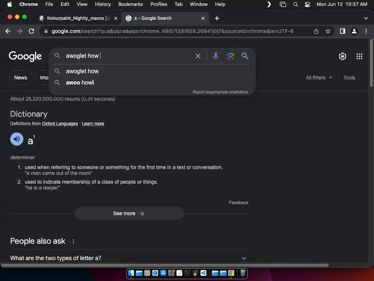Switch to Kolourpaint_Nightly_macos tab
Image resolution: width=374 pixels, height=281 pixels.
(x=78, y=18)
